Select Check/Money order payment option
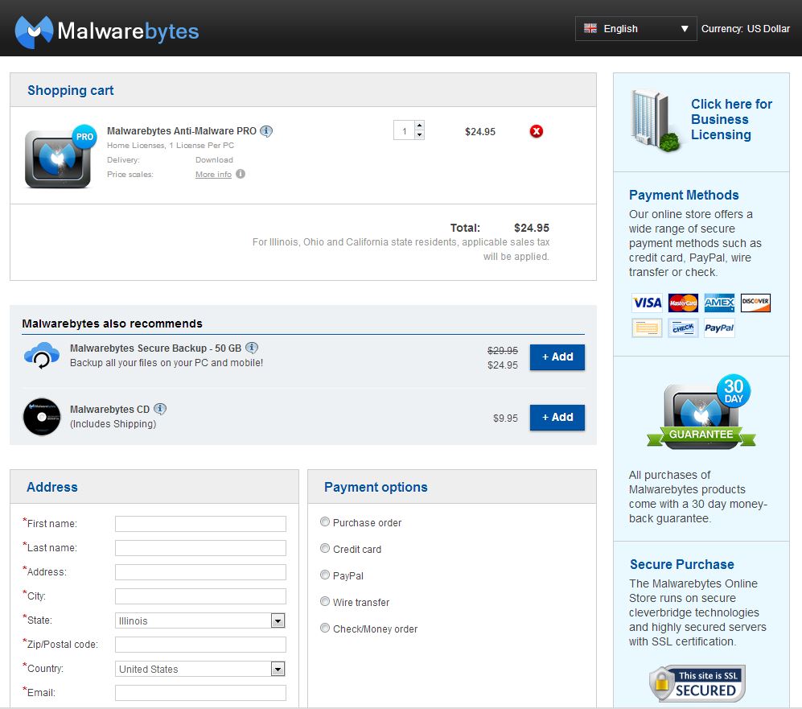This screenshot has width=802, height=709. click(x=325, y=629)
